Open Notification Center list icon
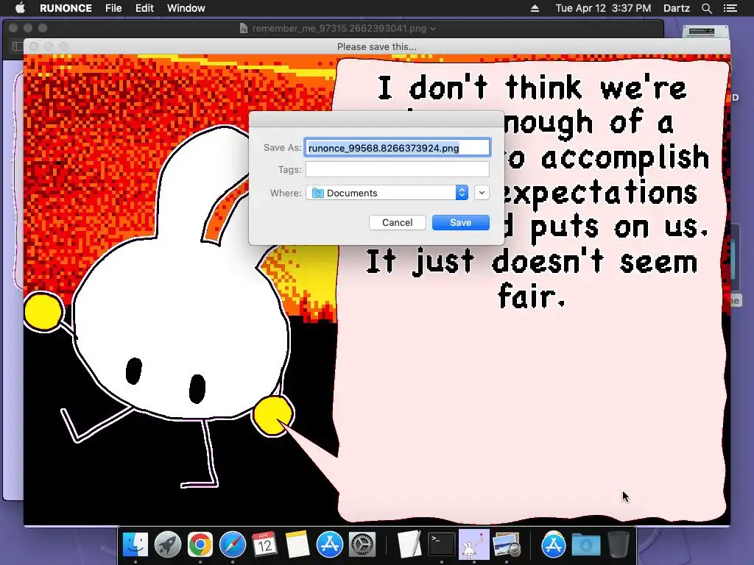The height and width of the screenshot is (565, 754). (x=730, y=8)
